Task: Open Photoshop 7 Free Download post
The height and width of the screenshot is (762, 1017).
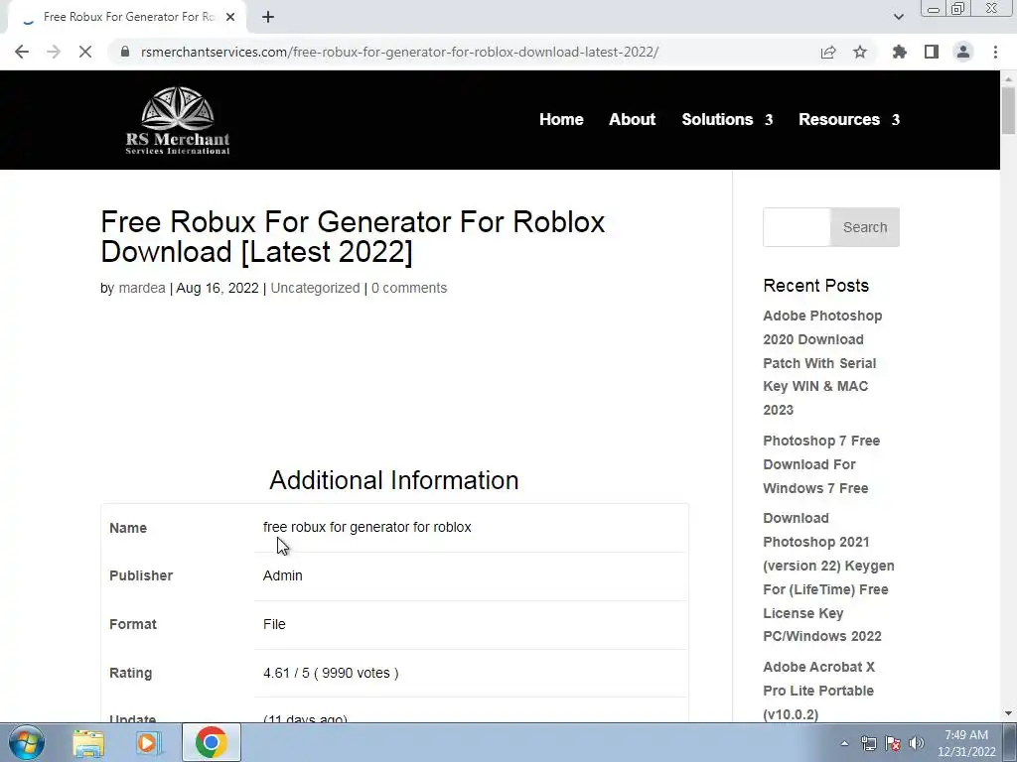Action: (x=821, y=464)
